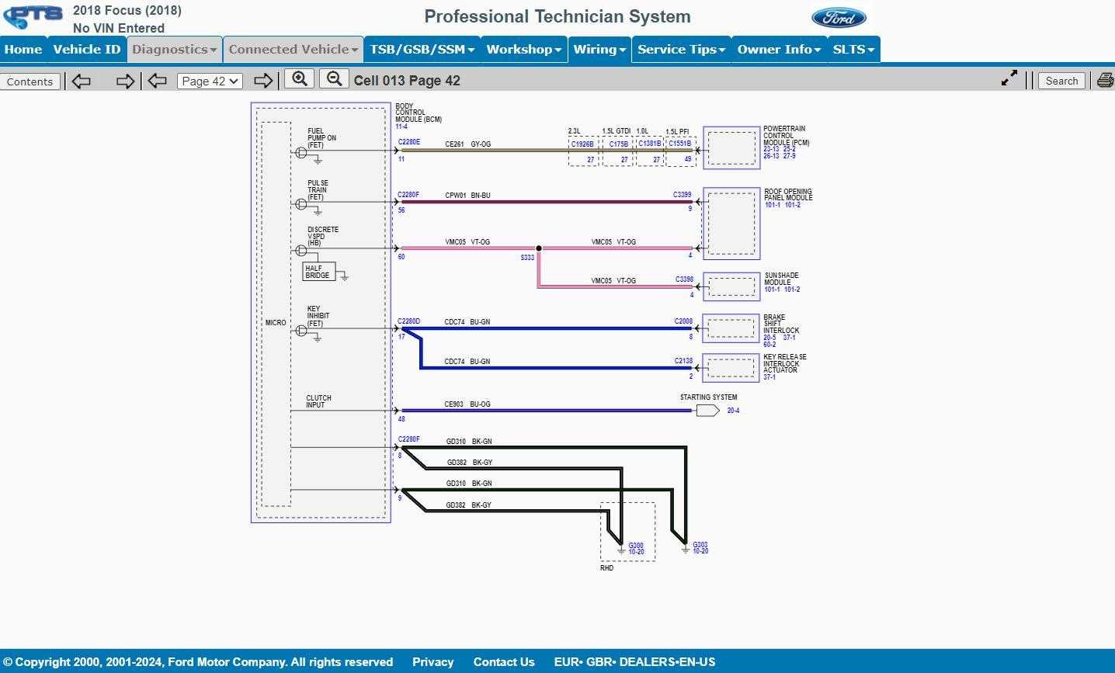1115x673 pixels.
Task: Click the Contents button
Action: 30,82
